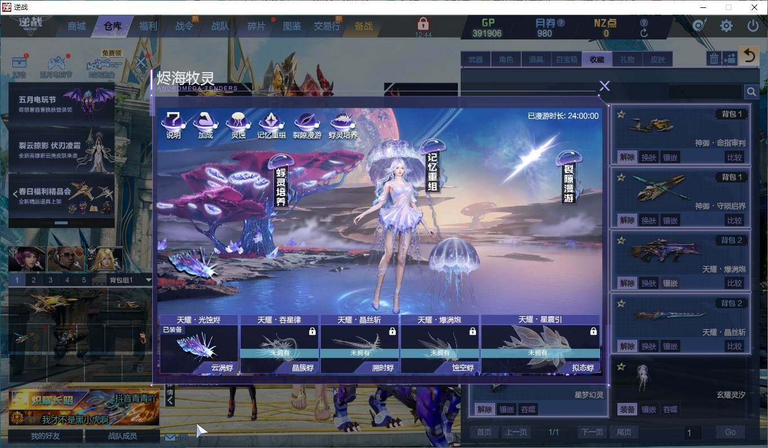Toggle favorite star on the 天耀·晶丝斩 list item
Viewport: 768px width, 448px height.
point(621,303)
